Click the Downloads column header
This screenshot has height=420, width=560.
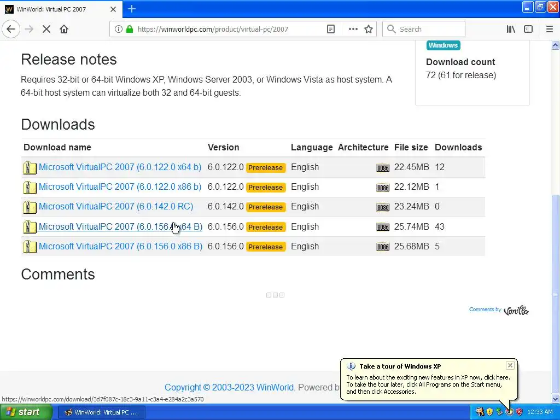tap(458, 147)
